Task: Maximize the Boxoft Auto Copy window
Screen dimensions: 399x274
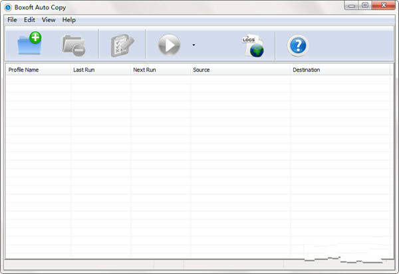Action: (365, 5)
